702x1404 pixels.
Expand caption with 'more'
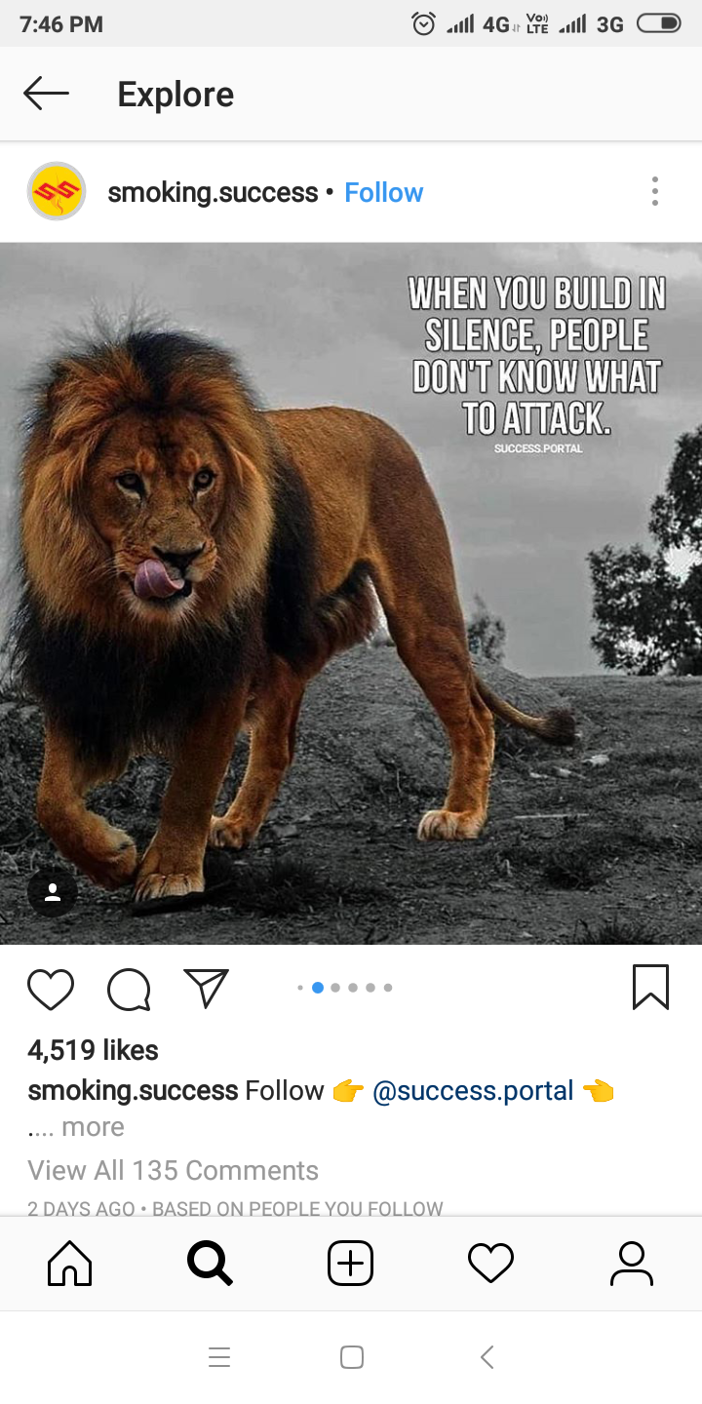tap(93, 1127)
